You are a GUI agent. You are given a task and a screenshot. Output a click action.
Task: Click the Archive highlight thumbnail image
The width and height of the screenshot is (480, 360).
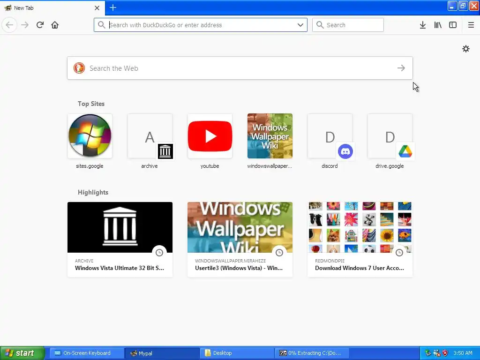pos(120,227)
